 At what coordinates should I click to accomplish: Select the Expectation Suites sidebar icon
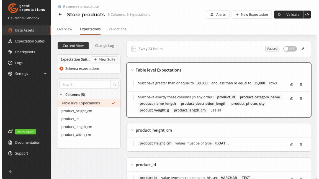10,41
